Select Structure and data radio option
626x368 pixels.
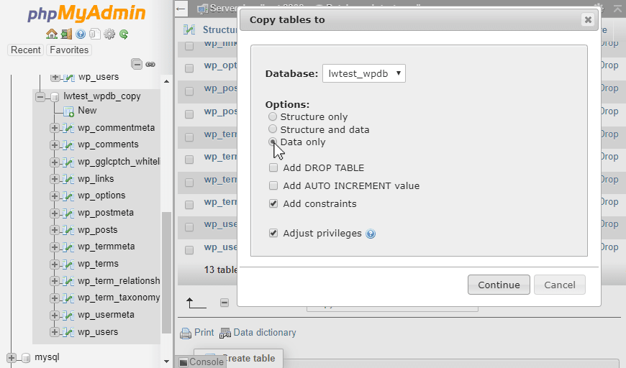[x=272, y=129]
